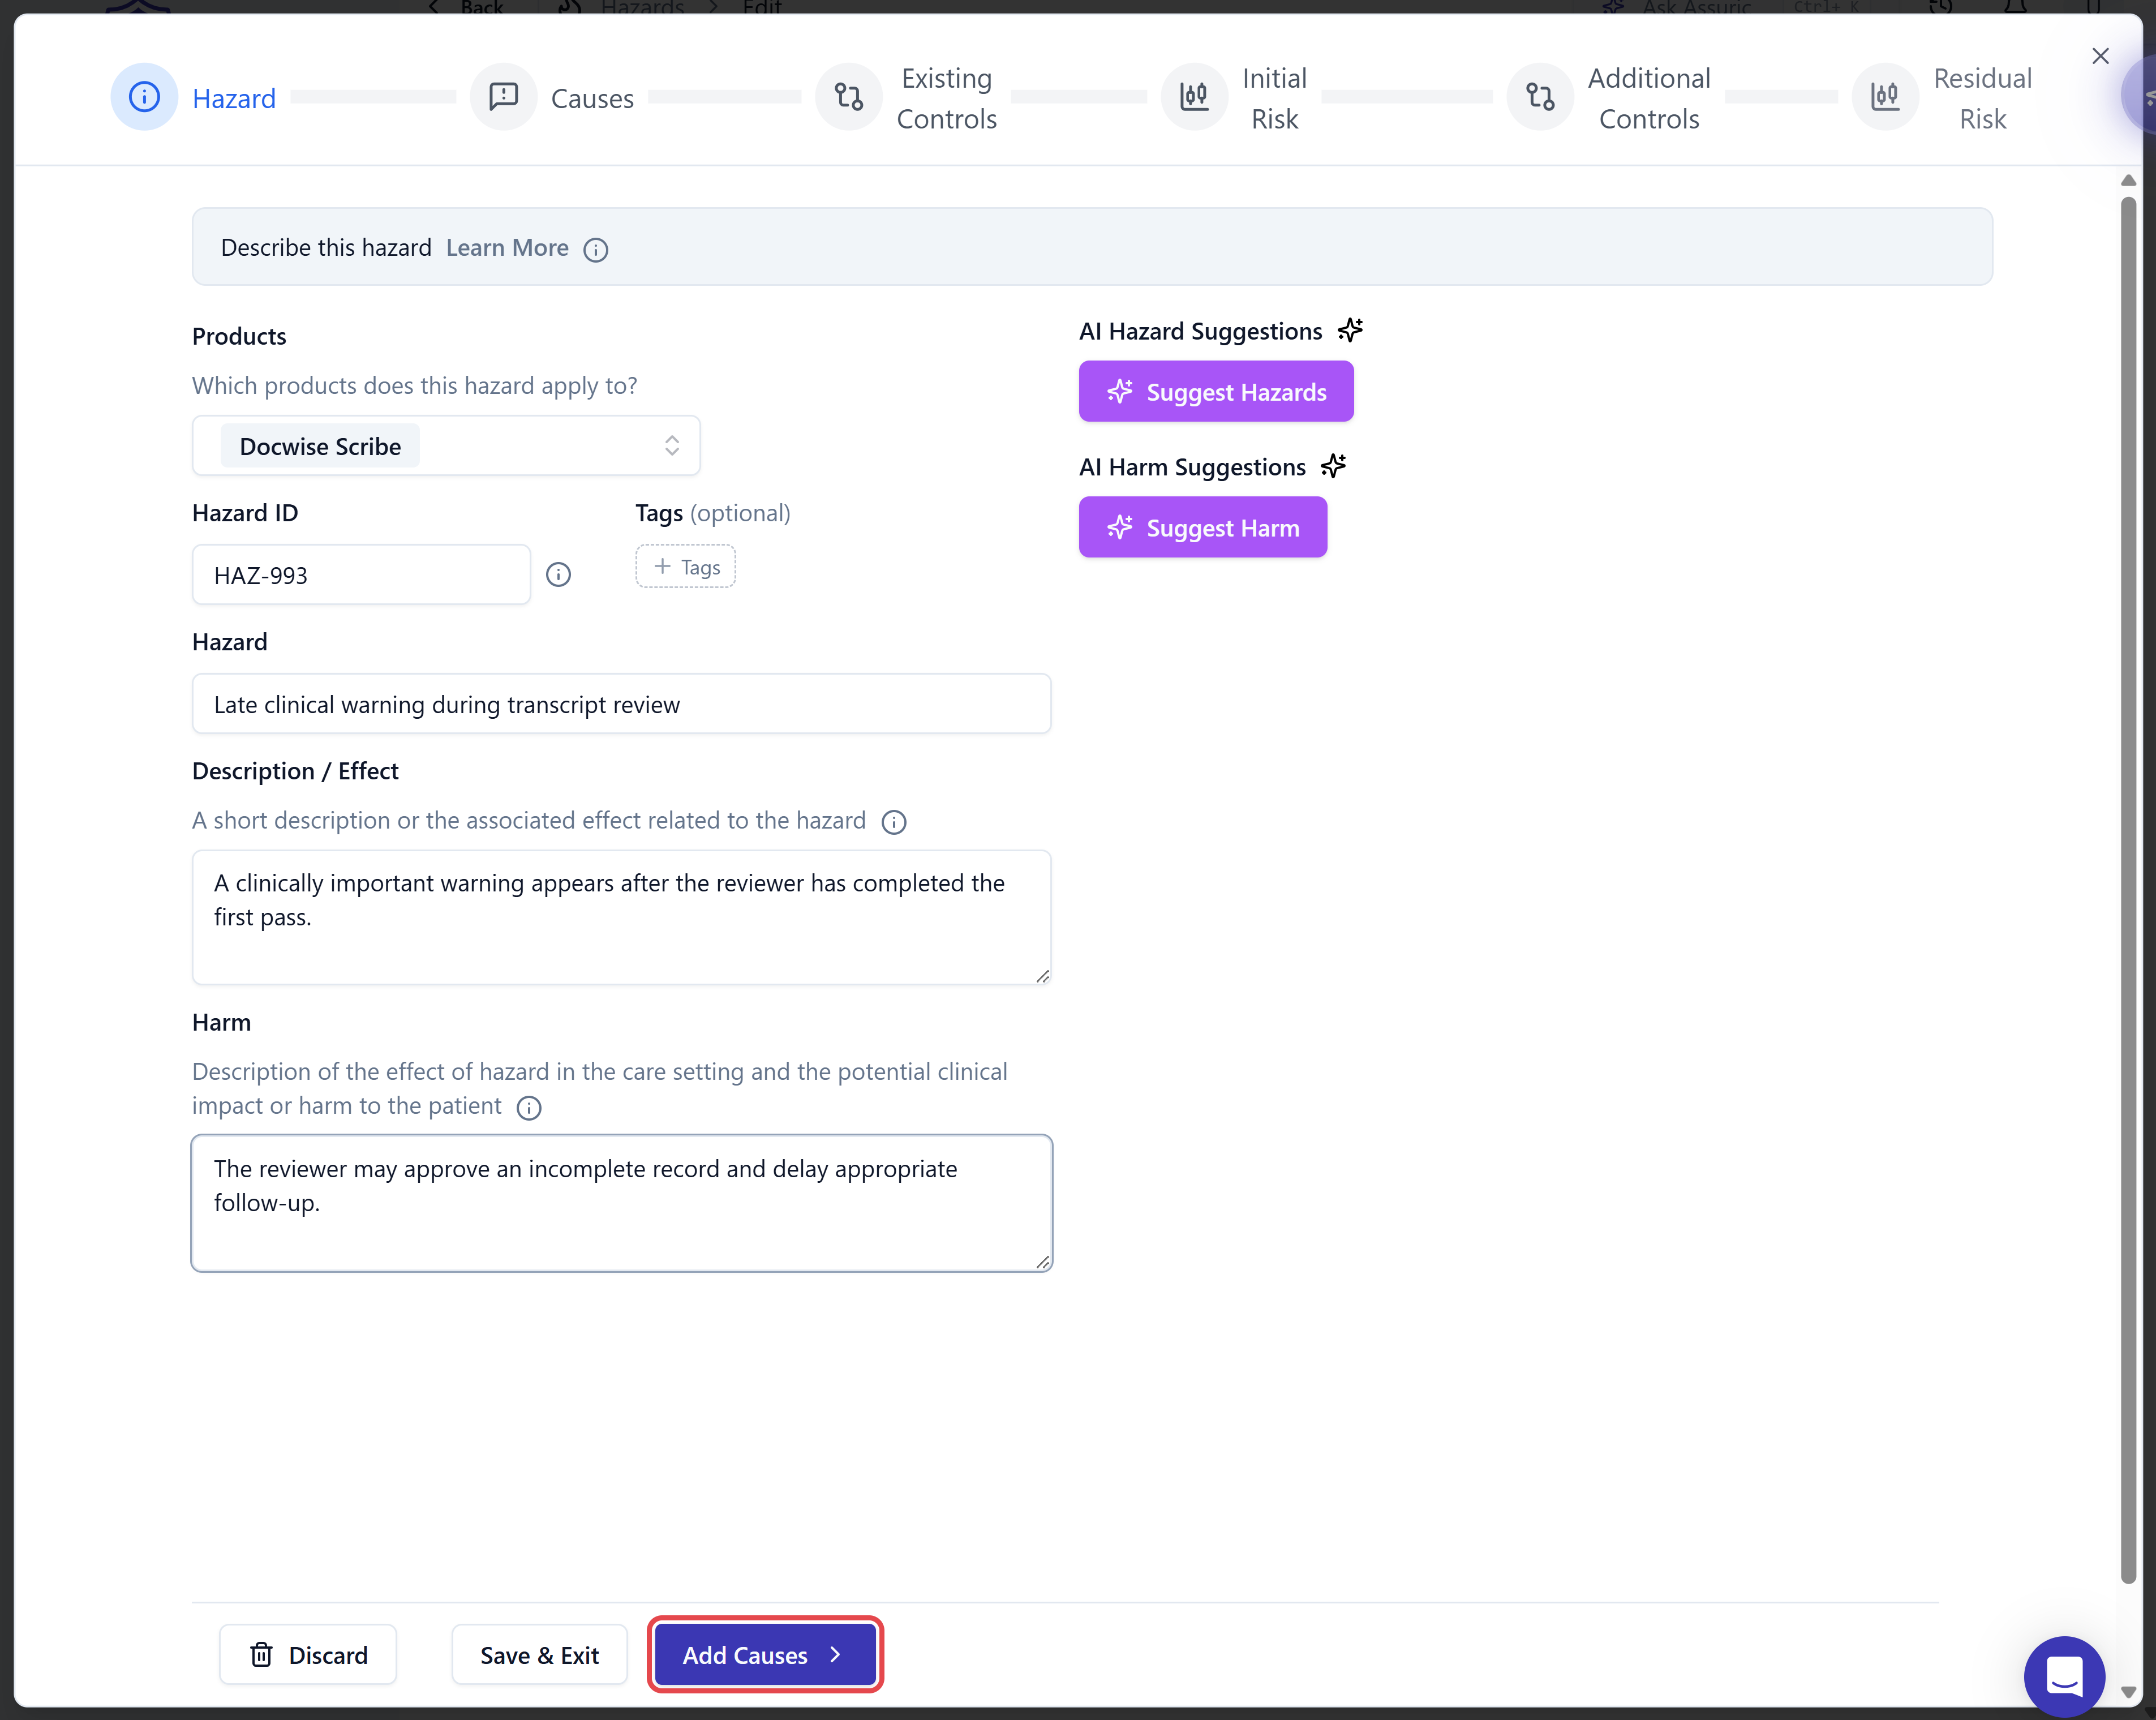Click sparkle icon beside AI Harm Suggestions
This screenshot has height=1720, width=2156.
tap(1334, 466)
